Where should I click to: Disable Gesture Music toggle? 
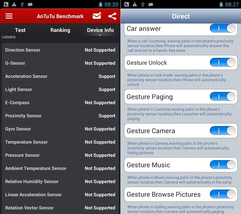pos(222,165)
